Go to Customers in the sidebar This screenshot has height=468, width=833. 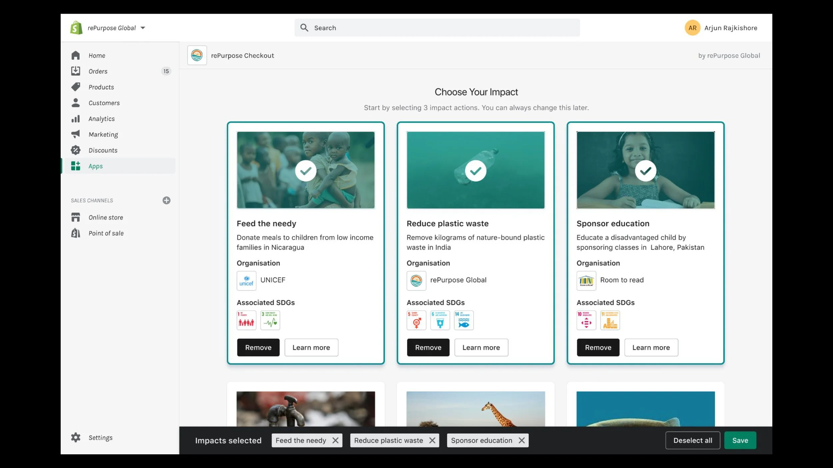click(x=104, y=103)
